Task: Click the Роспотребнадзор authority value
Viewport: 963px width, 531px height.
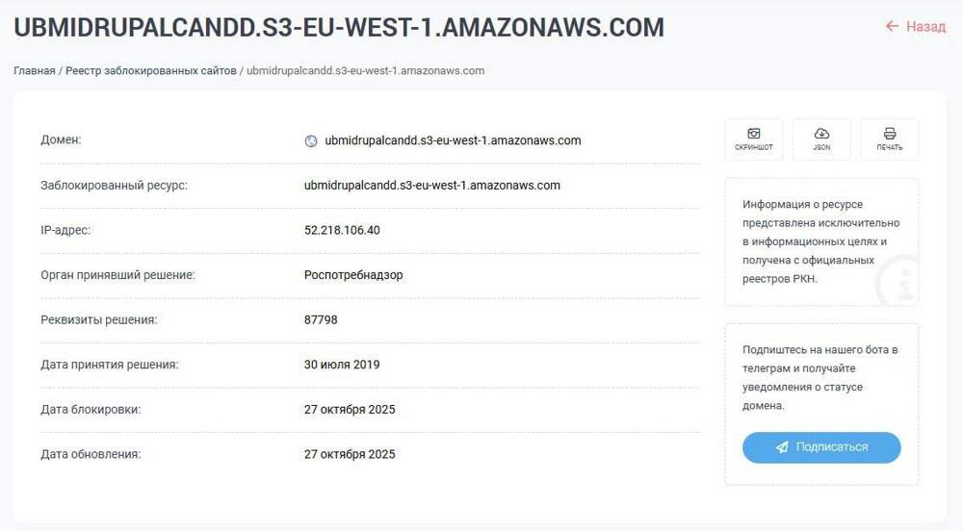Action: point(353,275)
